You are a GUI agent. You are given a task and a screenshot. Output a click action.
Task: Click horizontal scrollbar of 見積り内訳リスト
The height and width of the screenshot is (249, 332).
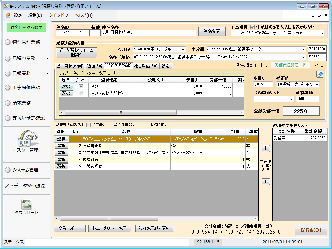coord(109,218)
